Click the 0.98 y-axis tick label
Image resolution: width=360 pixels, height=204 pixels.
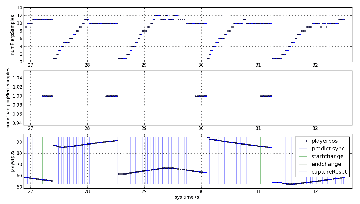pos(17,105)
